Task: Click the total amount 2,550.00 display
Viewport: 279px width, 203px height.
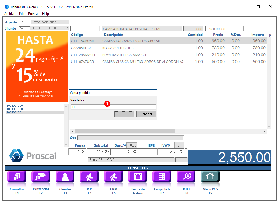Action: point(230,157)
